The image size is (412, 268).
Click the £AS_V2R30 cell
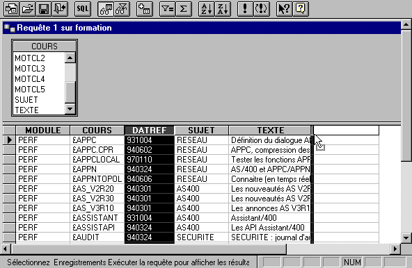[x=97, y=199]
